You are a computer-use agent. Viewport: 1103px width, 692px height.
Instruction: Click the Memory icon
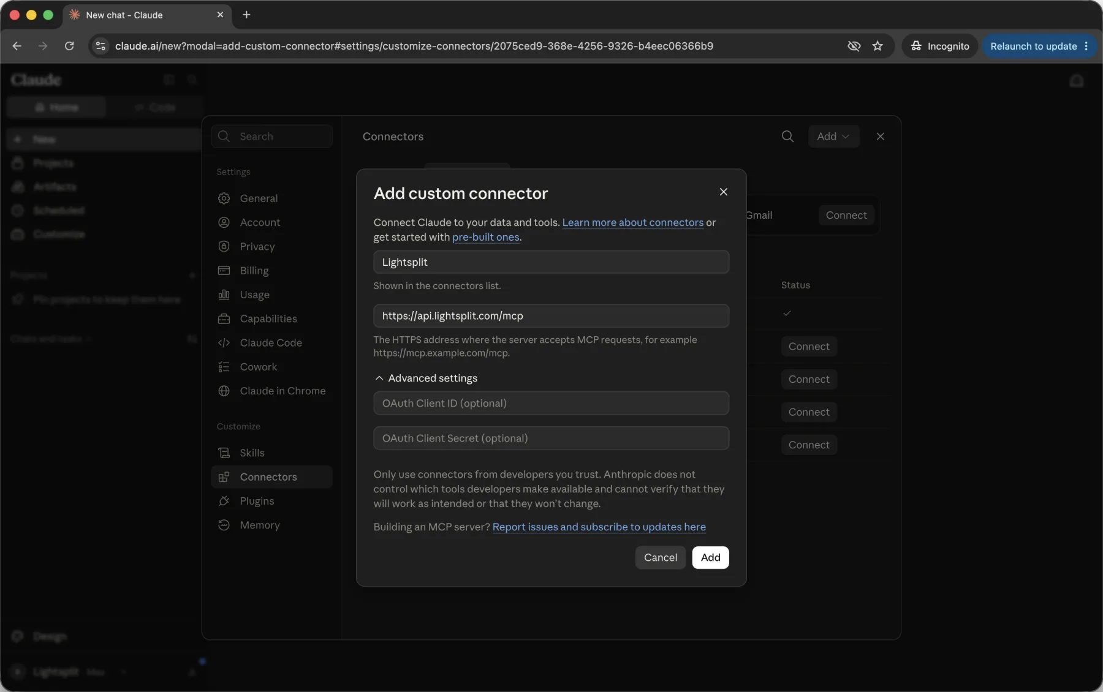(224, 525)
